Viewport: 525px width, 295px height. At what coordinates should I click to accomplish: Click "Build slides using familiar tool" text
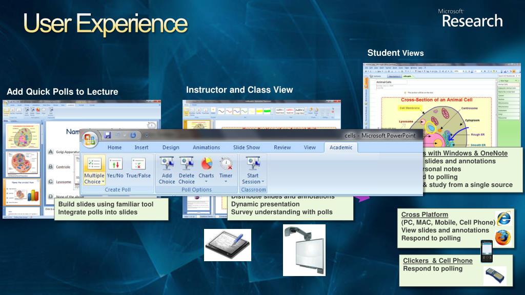(106, 204)
